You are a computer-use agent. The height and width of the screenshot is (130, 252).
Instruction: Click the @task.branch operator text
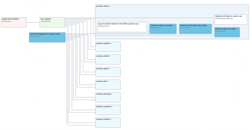7,21
